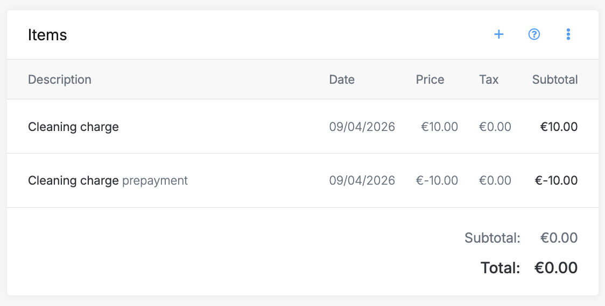Click the Price column header
The height and width of the screenshot is (306, 605).
(430, 79)
